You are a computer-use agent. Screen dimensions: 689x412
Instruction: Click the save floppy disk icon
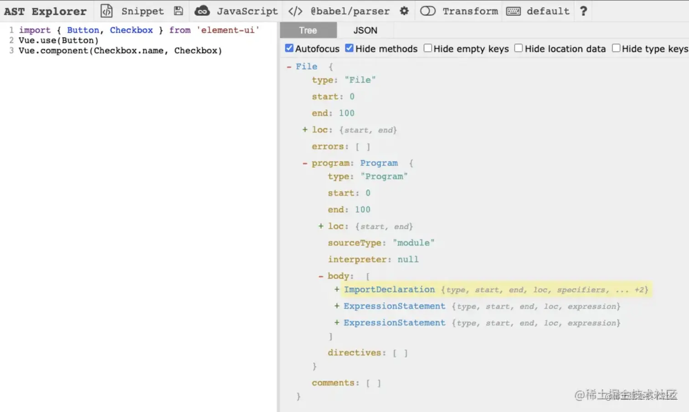pos(179,11)
